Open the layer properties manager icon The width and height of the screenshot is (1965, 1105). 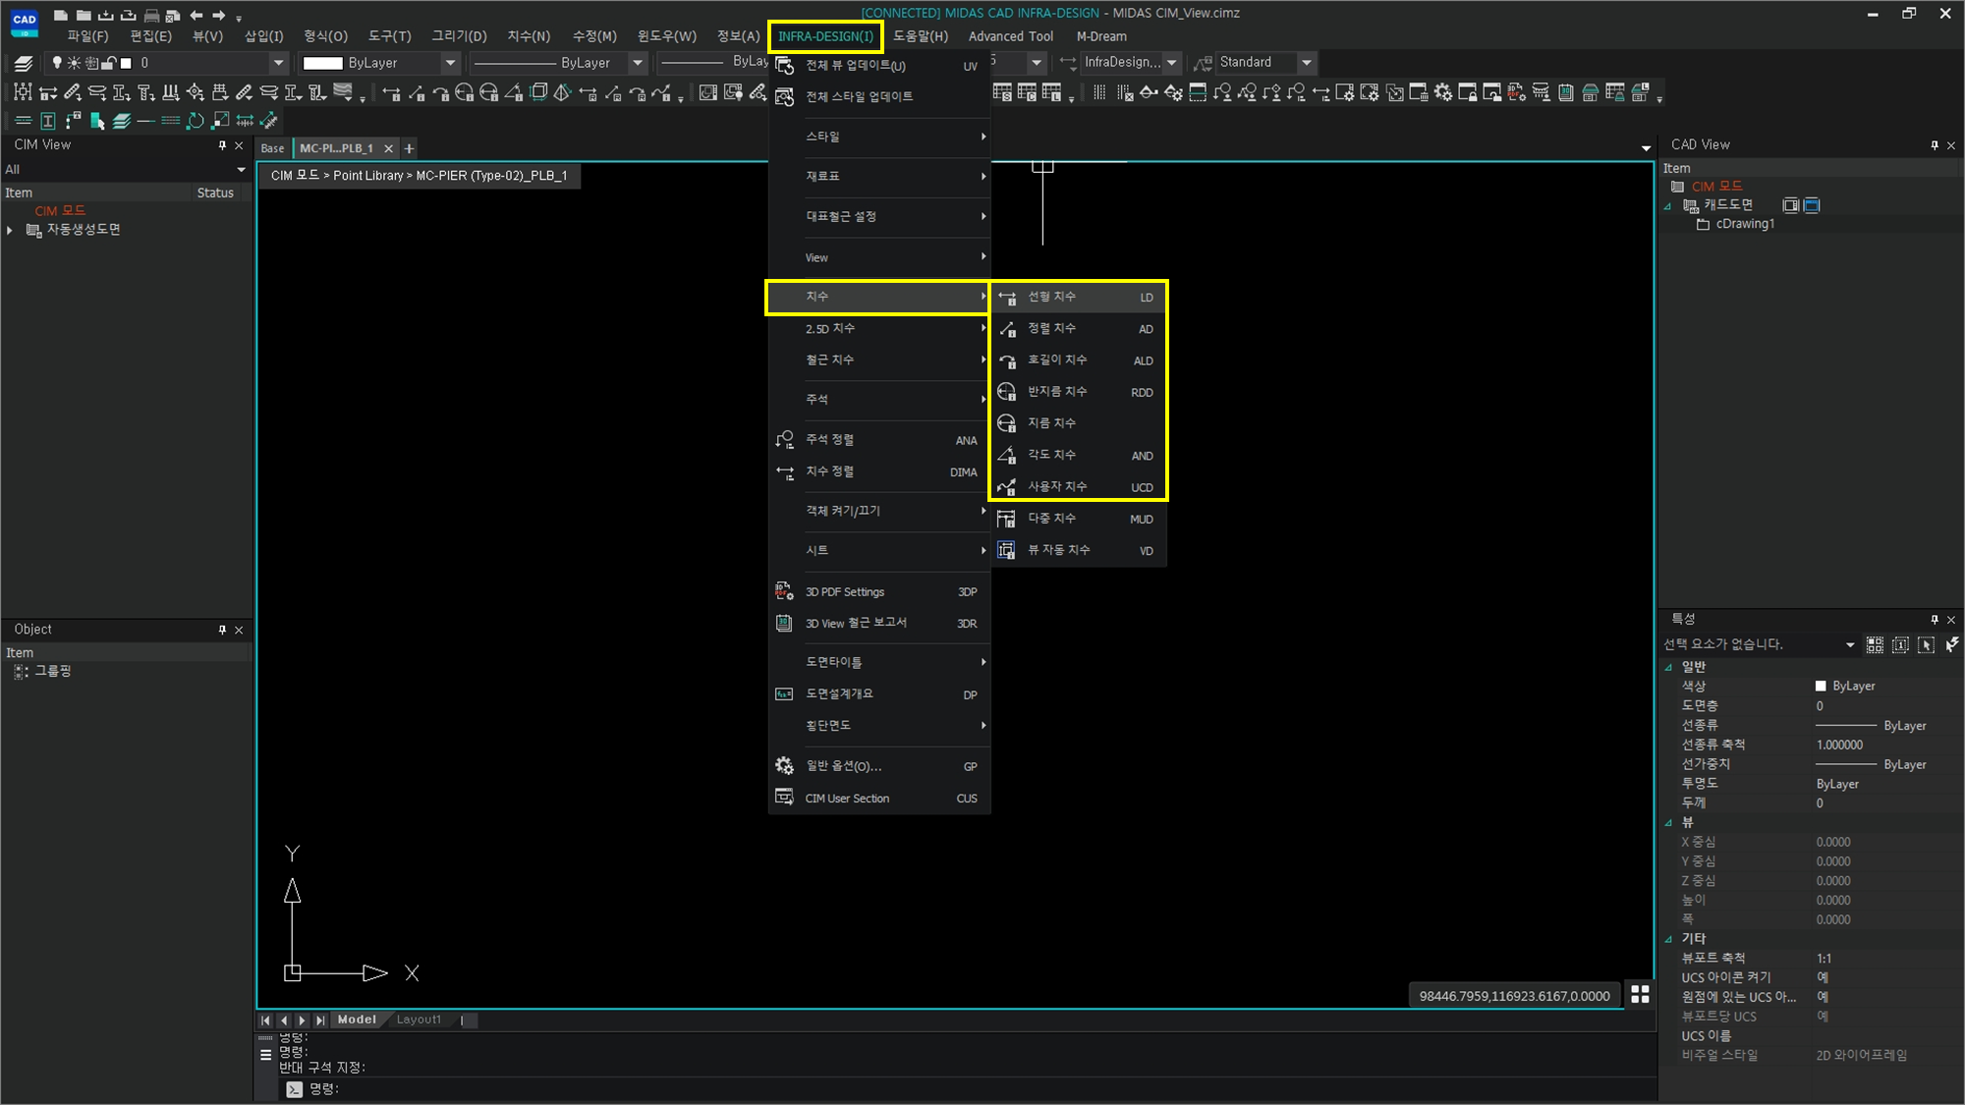tap(24, 63)
